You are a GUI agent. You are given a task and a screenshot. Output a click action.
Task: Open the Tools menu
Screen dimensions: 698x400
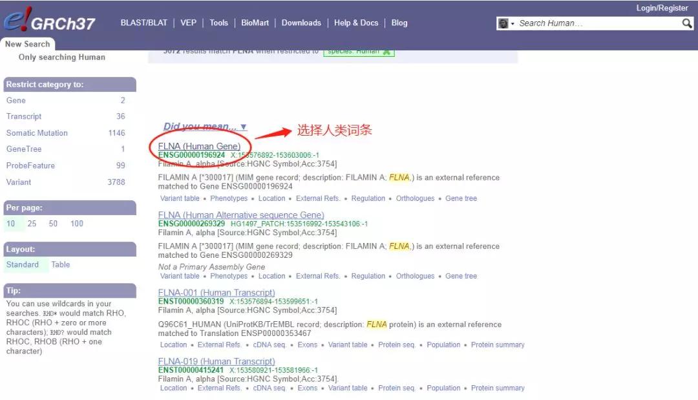[218, 23]
